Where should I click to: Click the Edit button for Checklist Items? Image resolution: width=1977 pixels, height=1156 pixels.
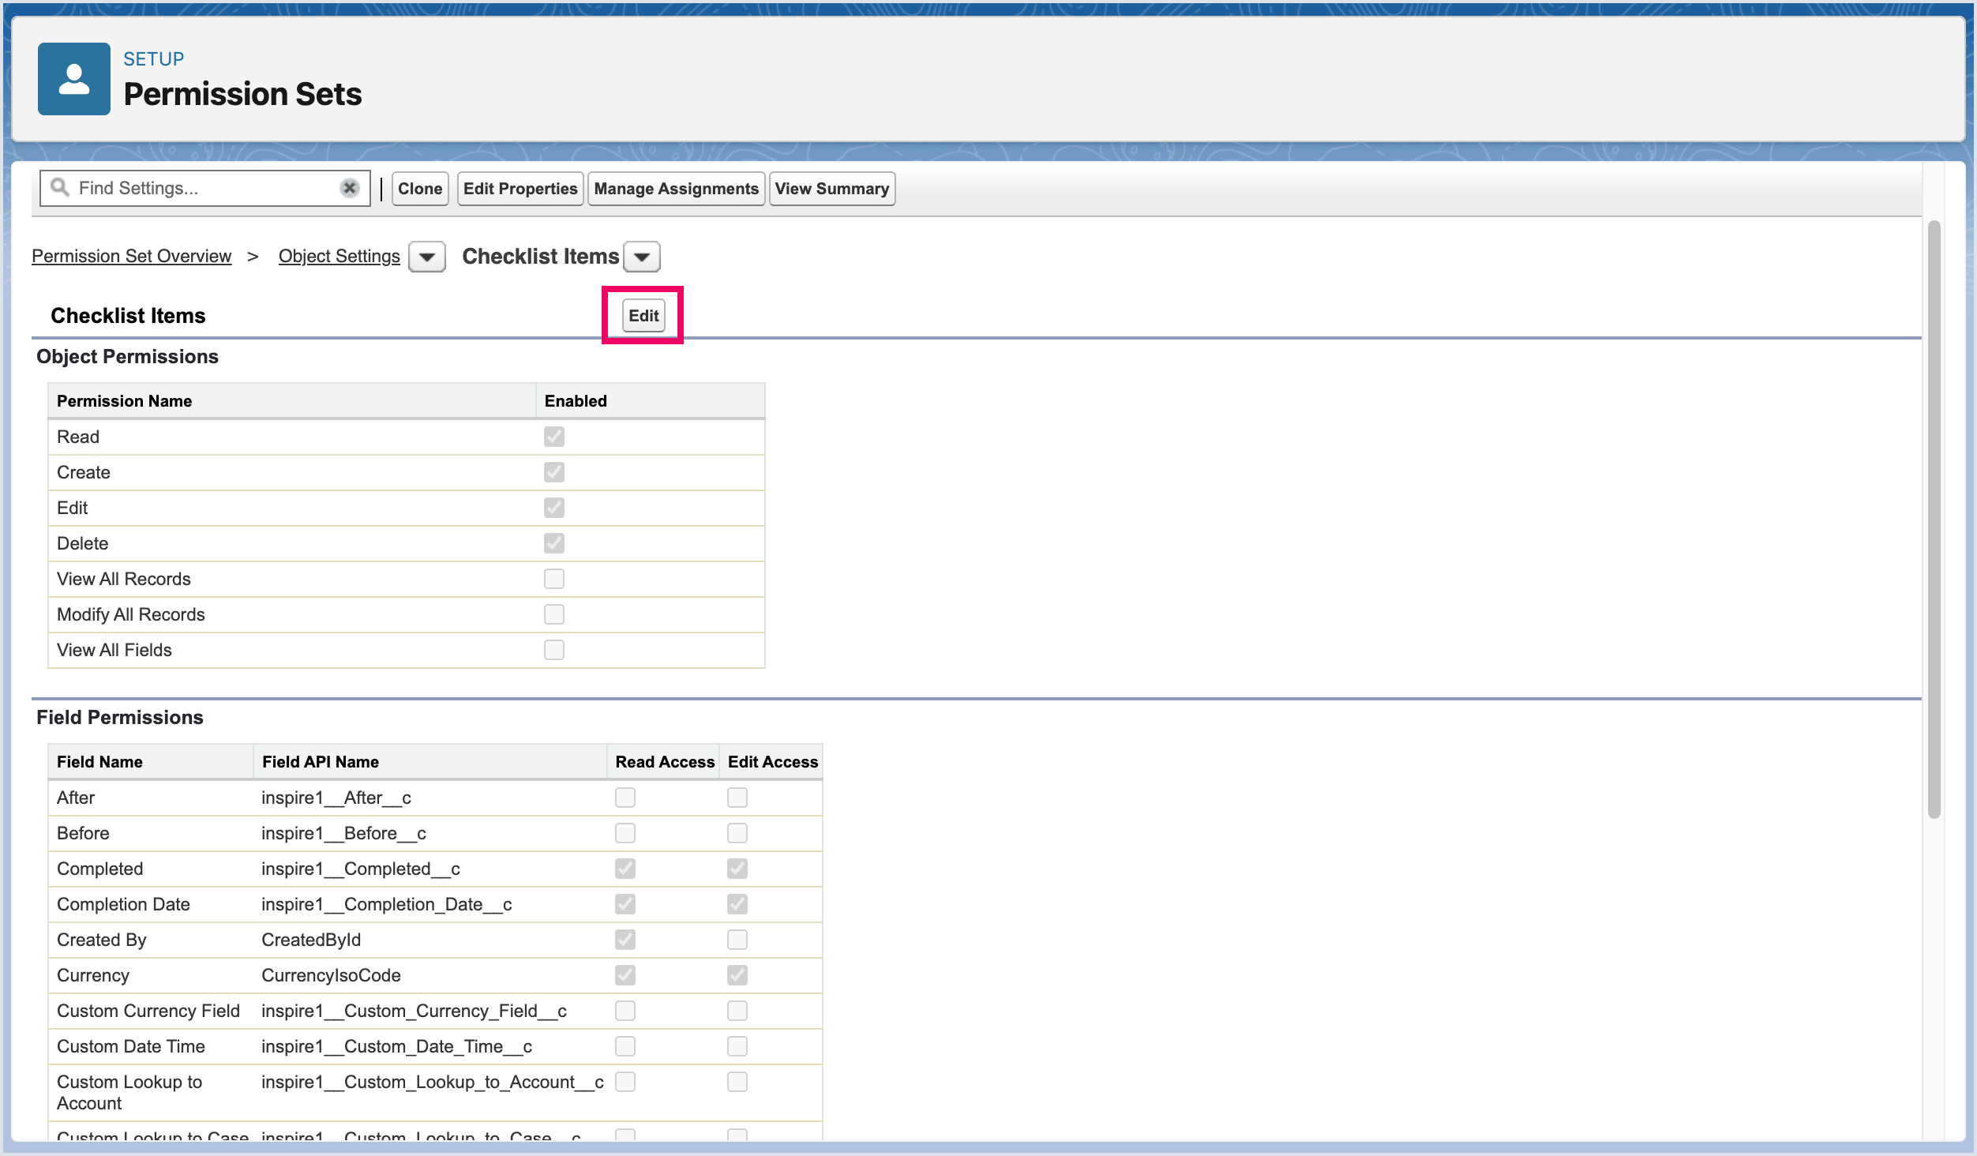pos(643,315)
